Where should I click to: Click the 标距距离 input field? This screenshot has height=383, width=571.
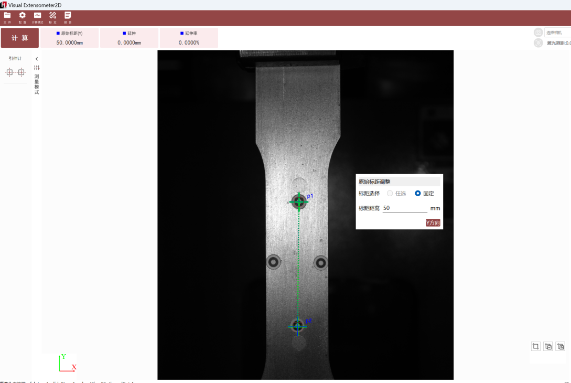tap(404, 208)
